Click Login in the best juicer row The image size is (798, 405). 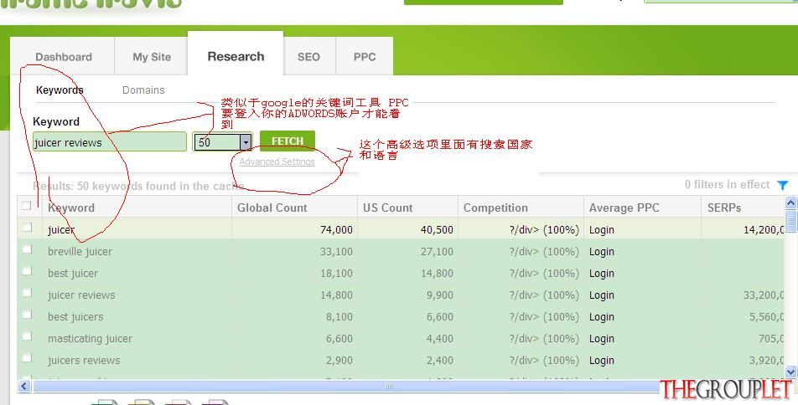602,274
